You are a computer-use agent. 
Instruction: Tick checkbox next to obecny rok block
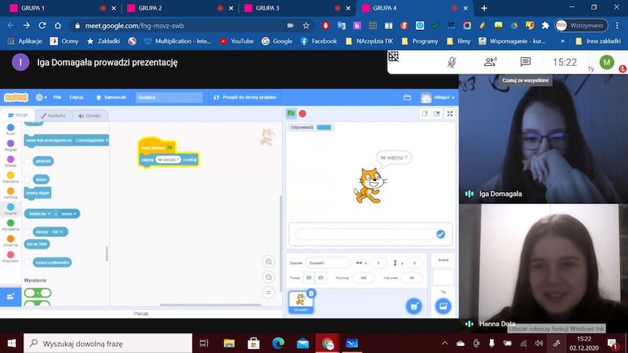tap(27, 231)
